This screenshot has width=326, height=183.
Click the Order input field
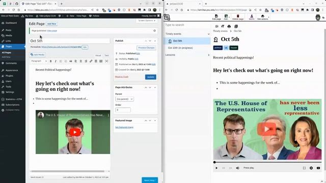tap(123, 110)
